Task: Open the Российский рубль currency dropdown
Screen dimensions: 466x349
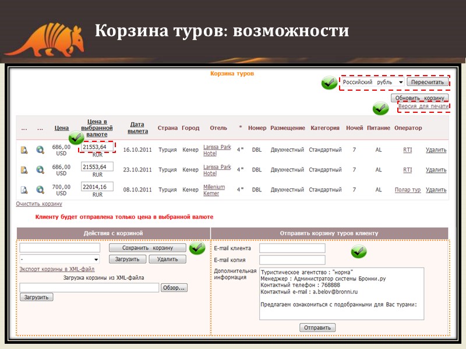Action: click(x=370, y=83)
